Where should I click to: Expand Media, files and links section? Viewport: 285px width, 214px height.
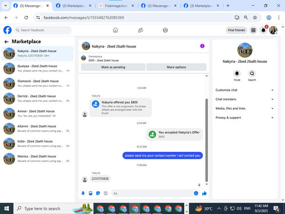point(245,108)
